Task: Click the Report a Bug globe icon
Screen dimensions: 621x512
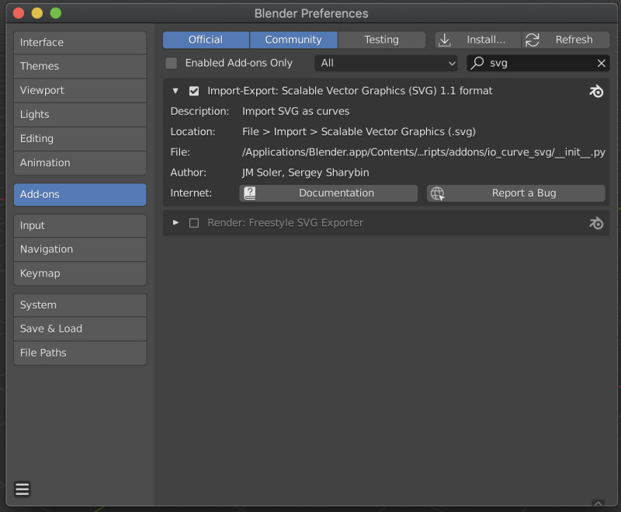Action: [437, 193]
